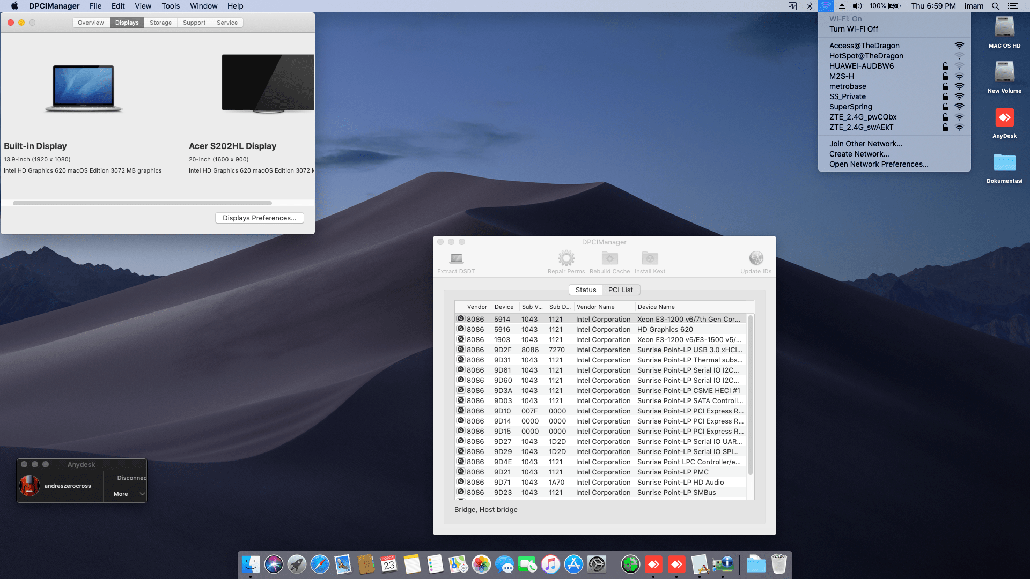Open the Photos app from the Dock
This screenshot has width=1030, height=579.
(x=481, y=564)
